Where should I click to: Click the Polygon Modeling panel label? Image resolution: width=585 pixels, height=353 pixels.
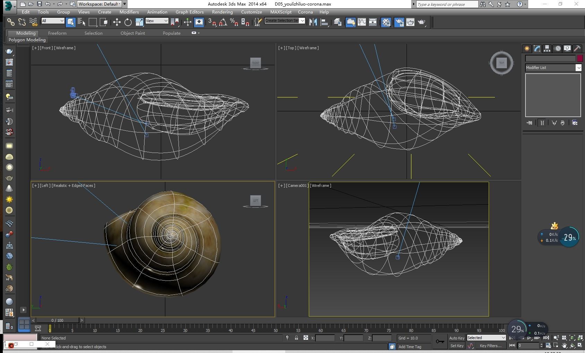[x=27, y=40]
